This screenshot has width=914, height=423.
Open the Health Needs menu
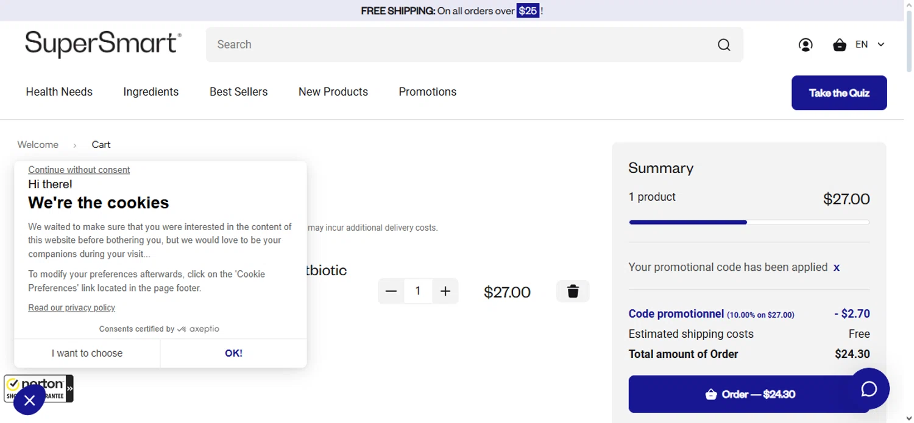coord(59,92)
